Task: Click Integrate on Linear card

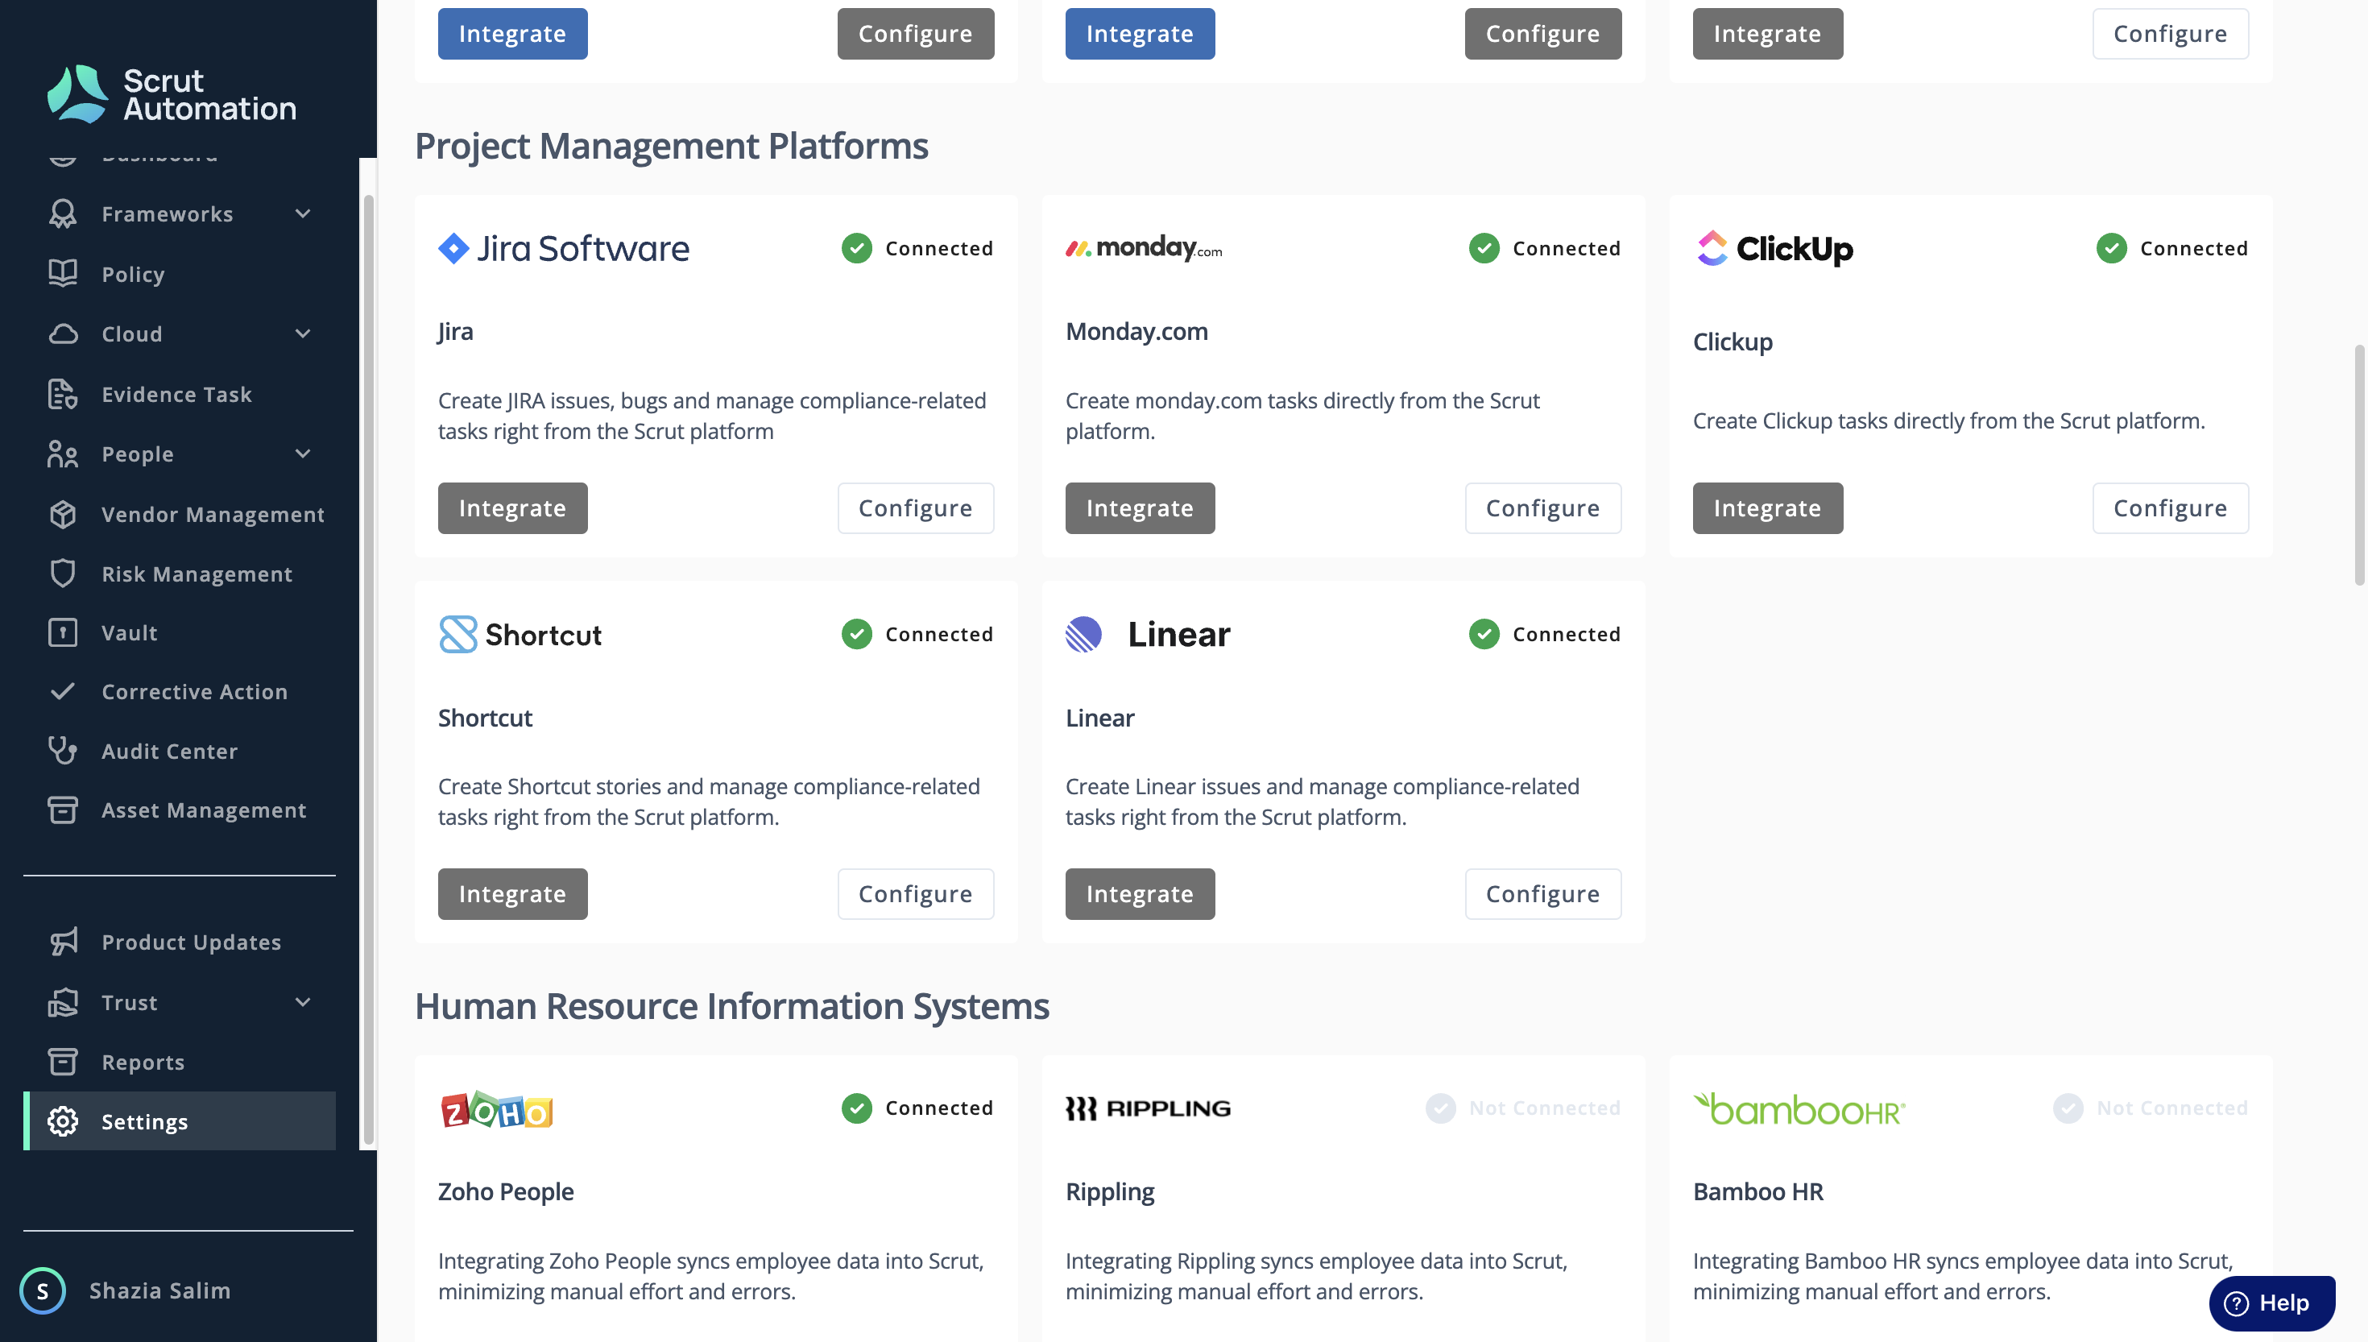Action: tap(1140, 894)
